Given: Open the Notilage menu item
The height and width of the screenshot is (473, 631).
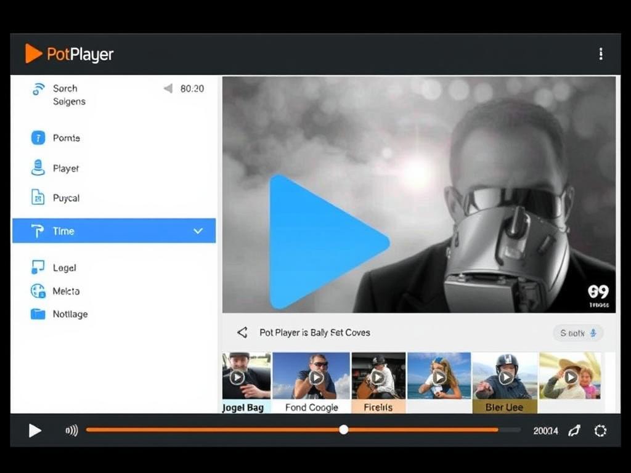Looking at the screenshot, I should tap(70, 314).
